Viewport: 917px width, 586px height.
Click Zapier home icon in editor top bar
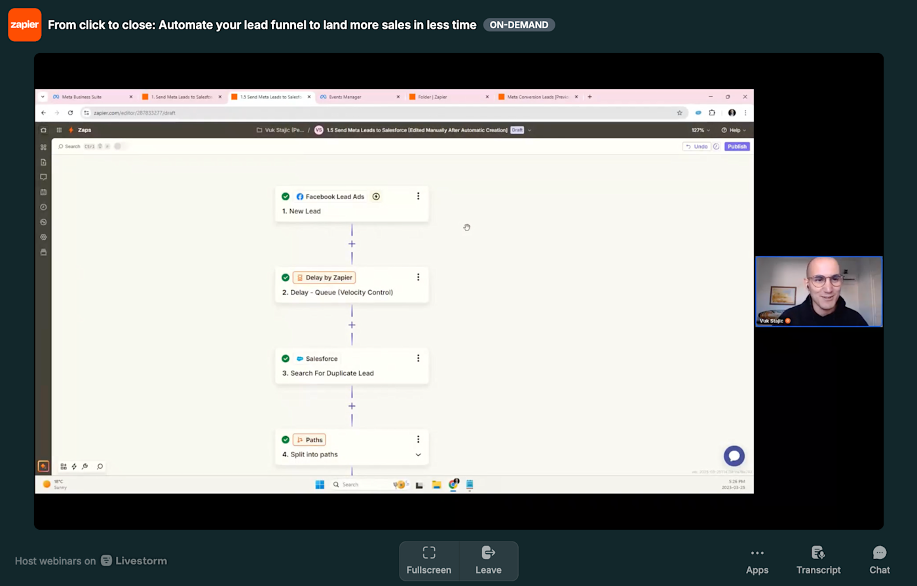click(x=43, y=130)
